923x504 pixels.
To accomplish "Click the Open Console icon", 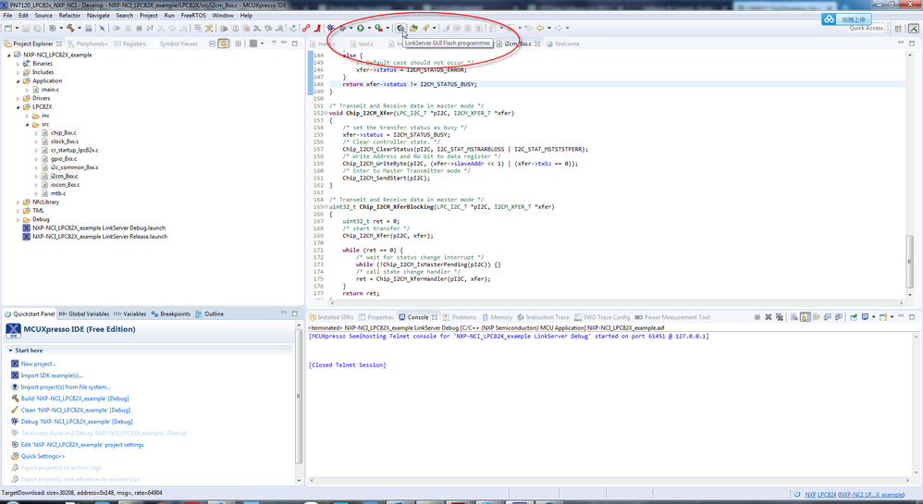I will pyautogui.click(x=883, y=317).
